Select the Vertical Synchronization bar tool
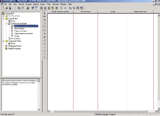The image size is (160, 116). (45, 51)
